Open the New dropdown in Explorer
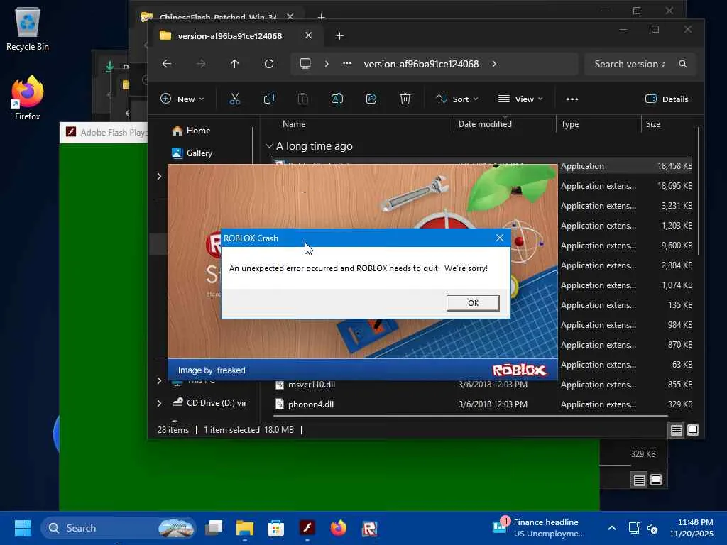The height and width of the screenshot is (545, 727). click(x=182, y=99)
